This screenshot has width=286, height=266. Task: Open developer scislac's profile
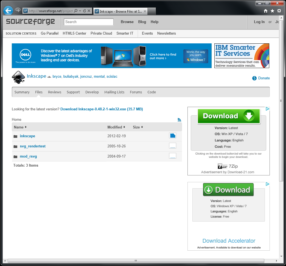[112, 76]
